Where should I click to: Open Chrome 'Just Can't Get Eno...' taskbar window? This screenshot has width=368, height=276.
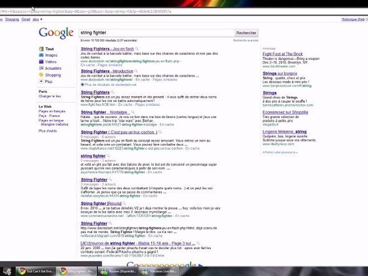coord(36,271)
